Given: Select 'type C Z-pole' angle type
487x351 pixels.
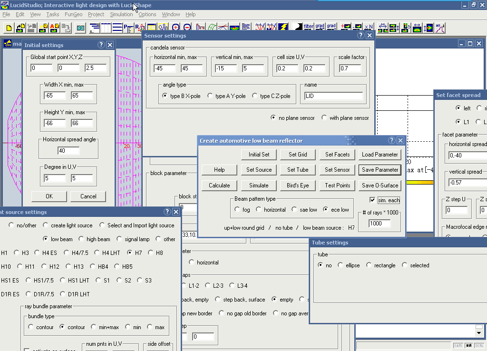Looking at the screenshot, I should [x=255, y=96].
